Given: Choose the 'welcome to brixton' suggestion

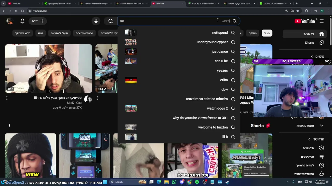Looking at the screenshot, I should [x=179, y=127].
